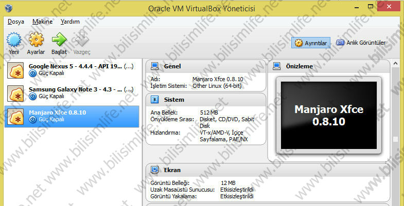Select Manjaro Xfce 0.8.10 virtual machine
Viewport: 404px width, 206px height.
(x=72, y=117)
